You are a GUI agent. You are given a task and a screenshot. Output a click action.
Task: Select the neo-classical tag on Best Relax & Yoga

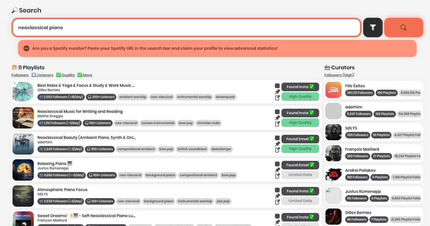click(162, 97)
